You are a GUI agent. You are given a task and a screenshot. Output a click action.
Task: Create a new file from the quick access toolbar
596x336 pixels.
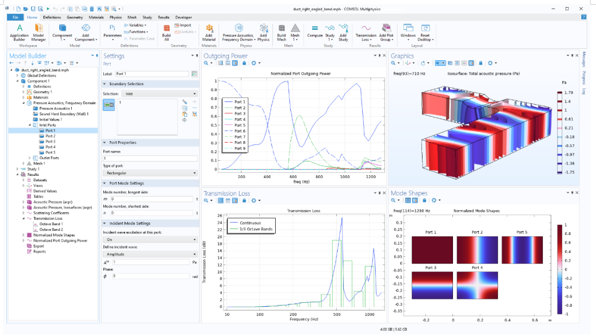18,9
